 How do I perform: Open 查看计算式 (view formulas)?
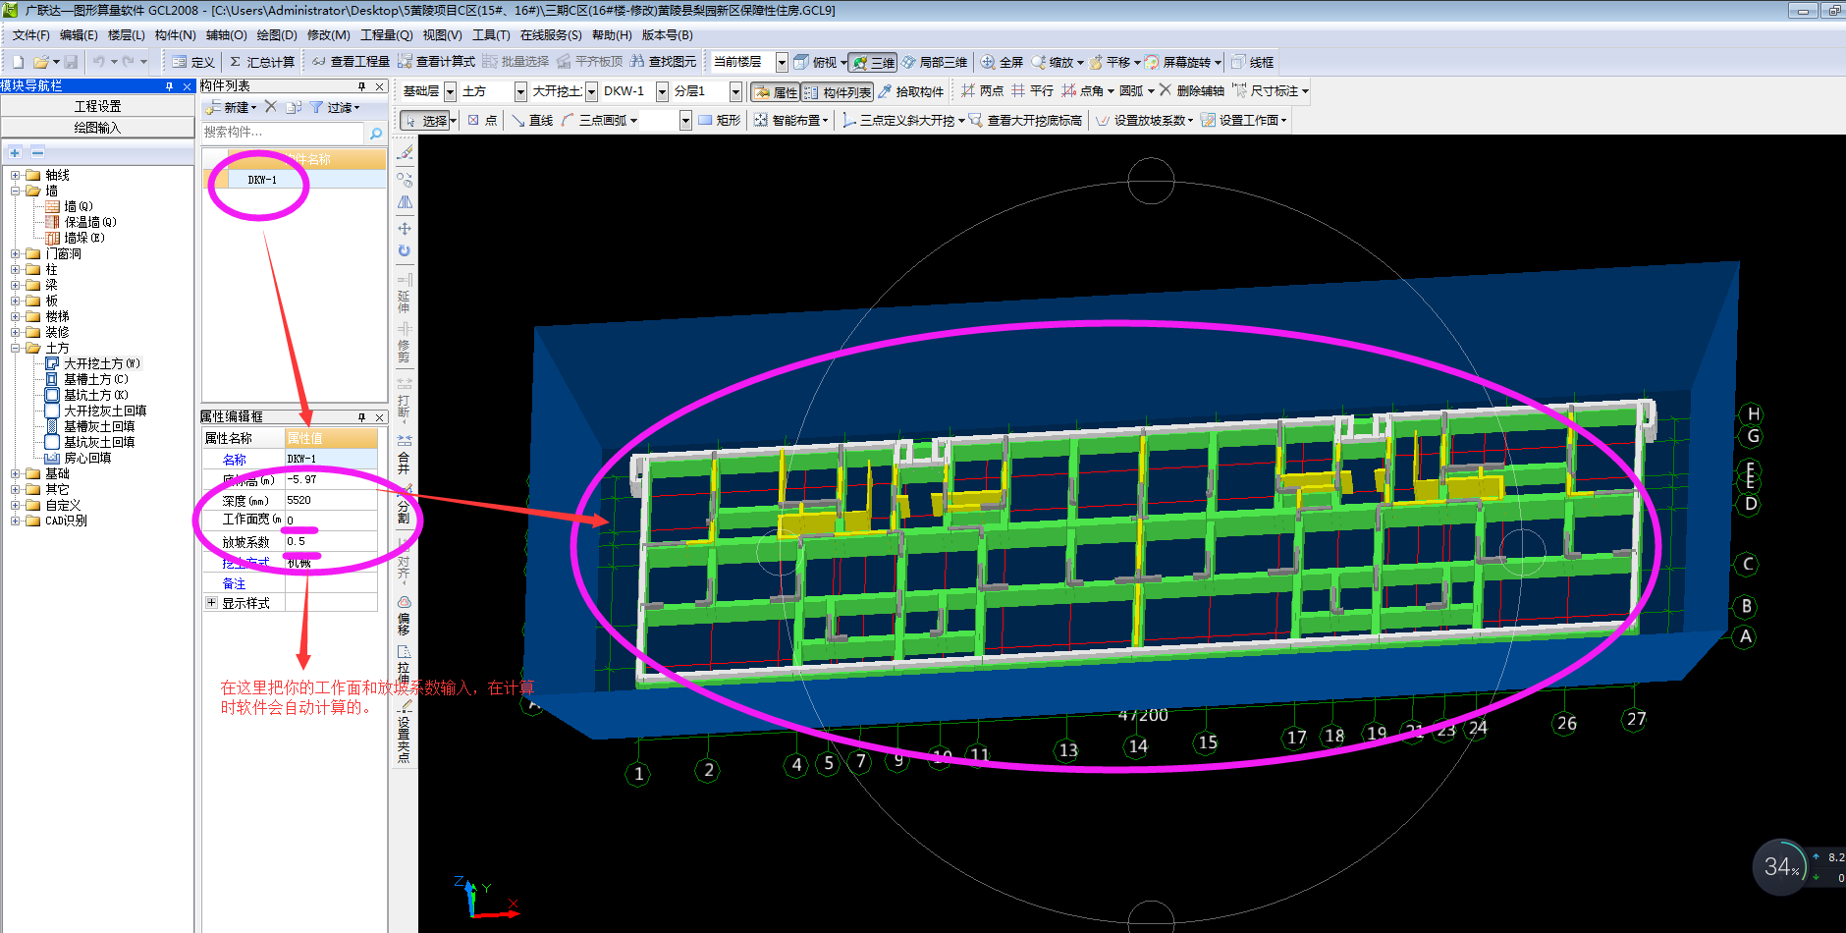click(x=436, y=62)
